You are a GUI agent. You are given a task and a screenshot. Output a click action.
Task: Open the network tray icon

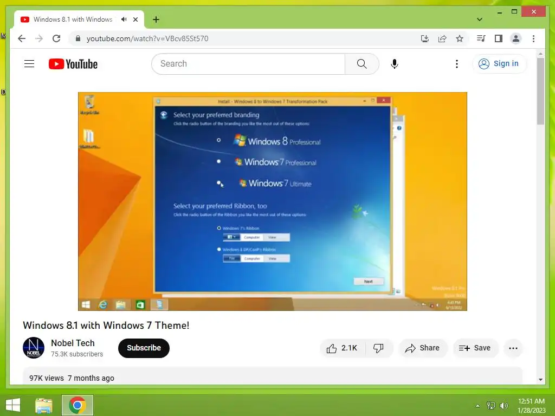[491, 406]
